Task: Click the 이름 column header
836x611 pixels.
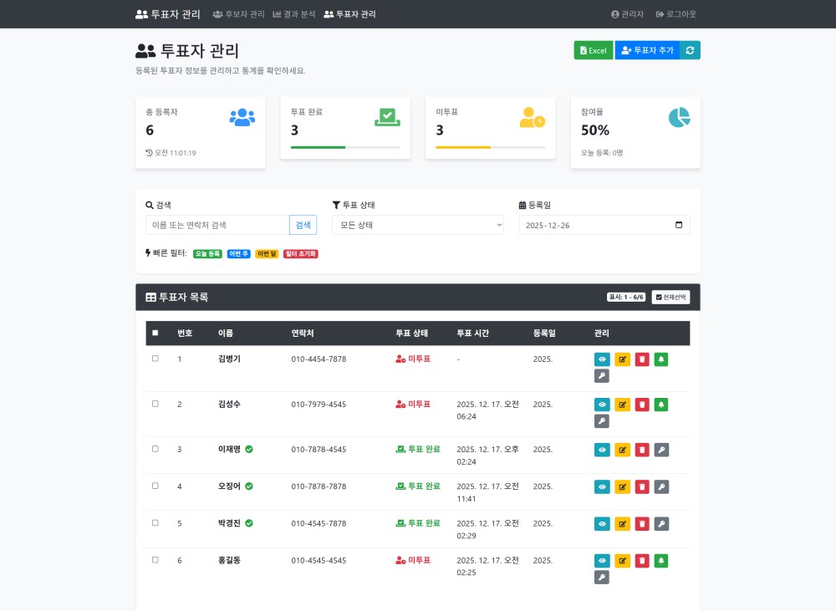Action: click(226, 334)
